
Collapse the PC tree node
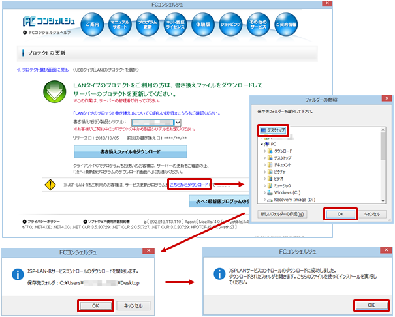click(261, 144)
